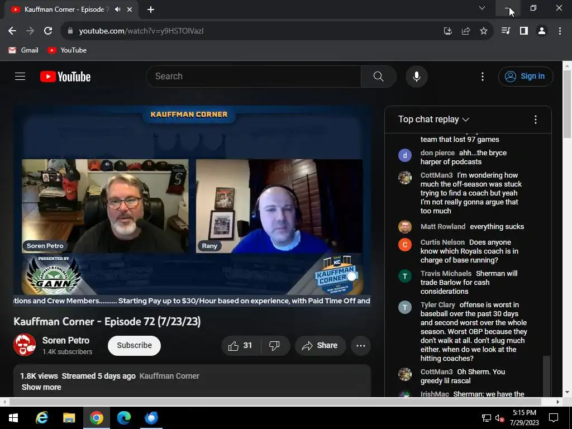
Task: Open chat options three-dot menu
Action: [x=536, y=120]
